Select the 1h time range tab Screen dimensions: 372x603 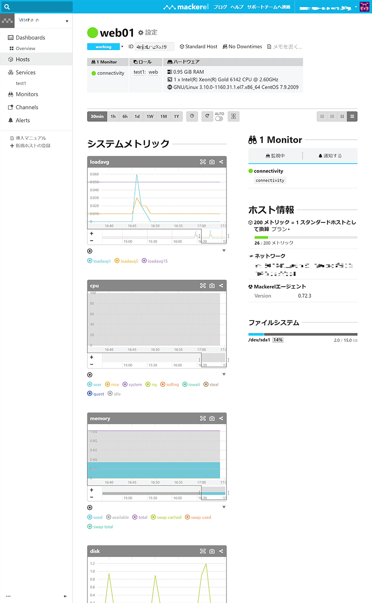pos(113,117)
